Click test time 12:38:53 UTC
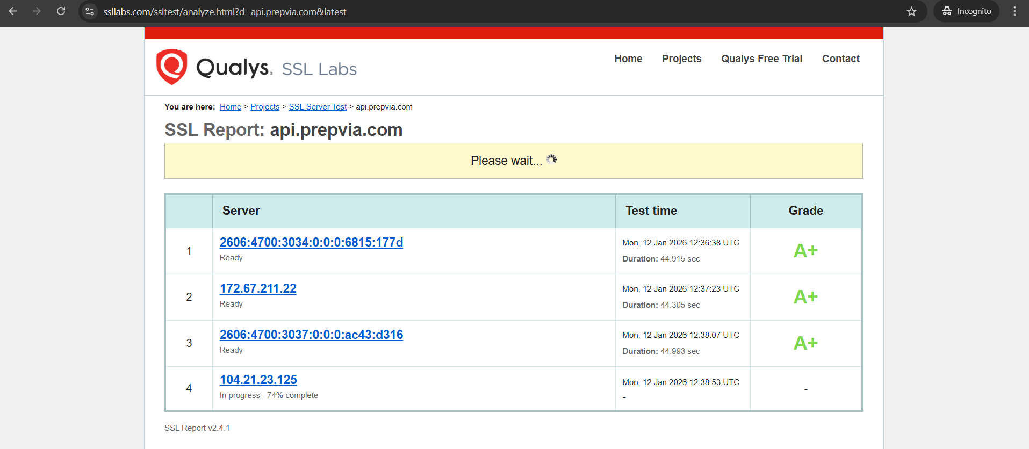This screenshot has width=1029, height=449. [x=681, y=382]
